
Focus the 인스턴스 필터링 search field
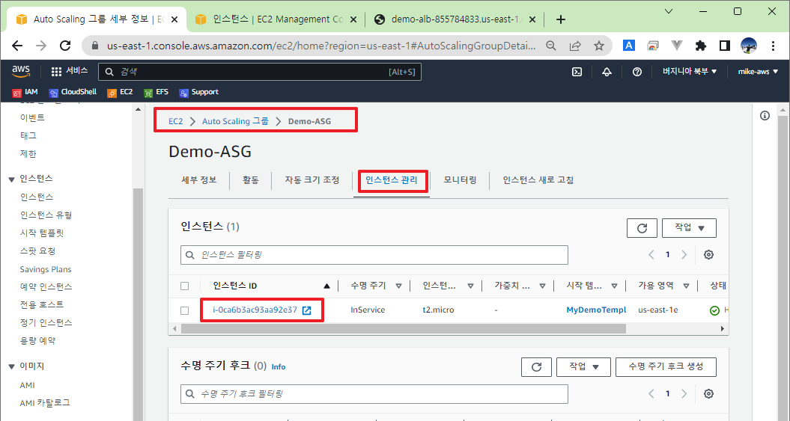click(374, 255)
